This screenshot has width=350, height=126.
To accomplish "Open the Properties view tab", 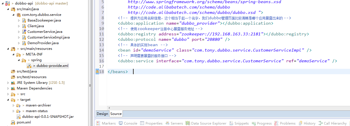I will [x=151, y=123].
